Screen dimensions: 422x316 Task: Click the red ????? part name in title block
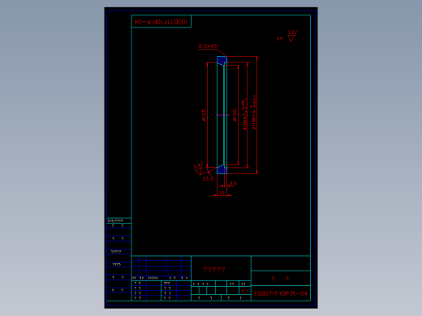pos(214,269)
